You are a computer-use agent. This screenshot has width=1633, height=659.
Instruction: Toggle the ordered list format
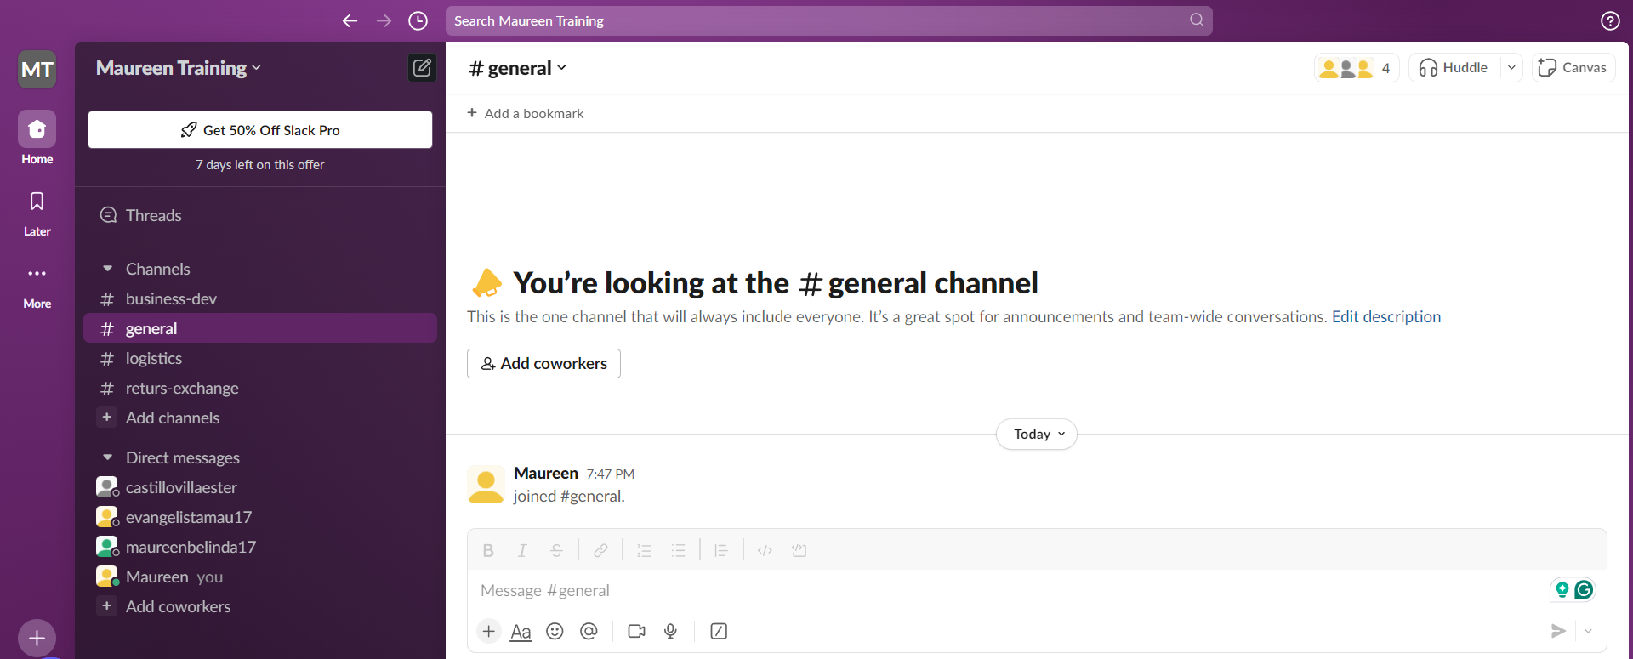coord(644,550)
